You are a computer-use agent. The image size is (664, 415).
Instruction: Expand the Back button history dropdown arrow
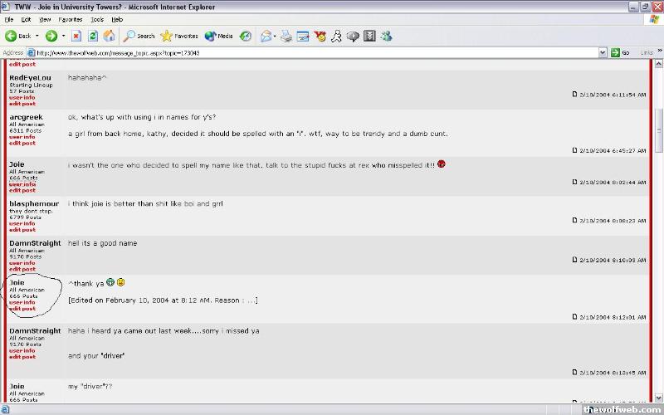(x=37, y=36)
